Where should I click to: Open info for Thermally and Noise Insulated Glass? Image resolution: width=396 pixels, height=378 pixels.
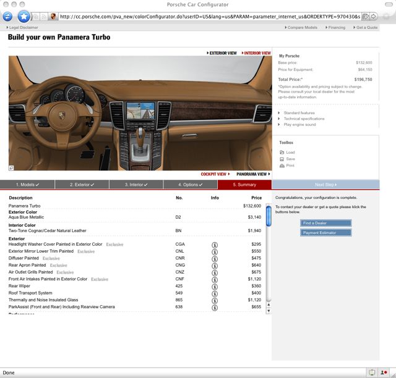[215, 301]
